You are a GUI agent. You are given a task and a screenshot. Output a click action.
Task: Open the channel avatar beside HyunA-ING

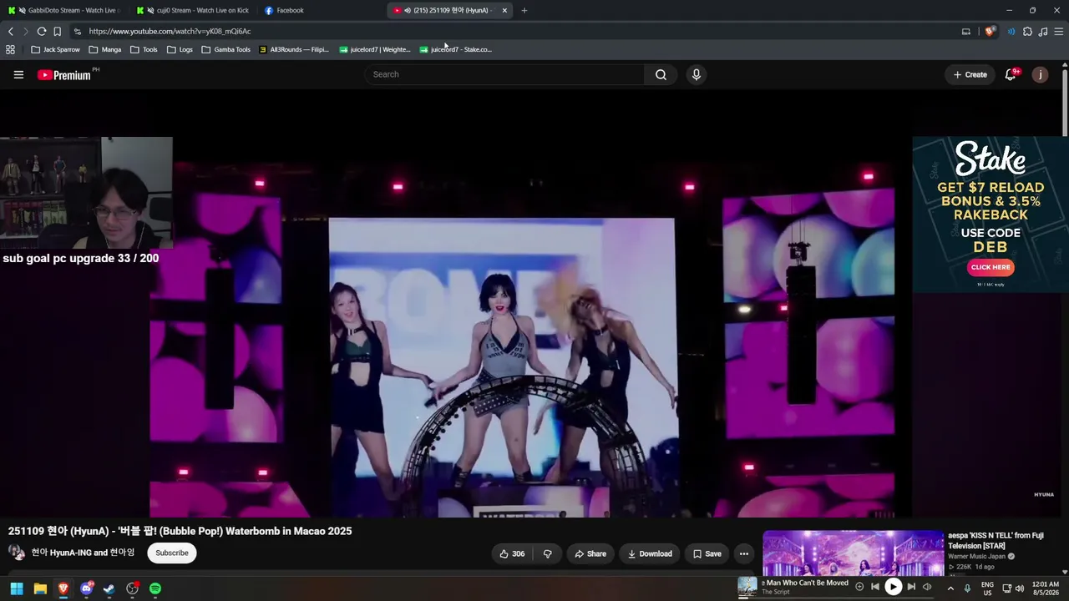click(17, 553)
